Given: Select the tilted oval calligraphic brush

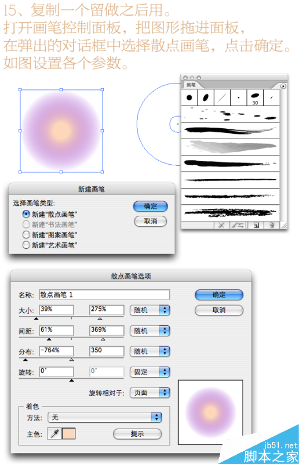Looking at the screenshot, I should click(206, 97).
